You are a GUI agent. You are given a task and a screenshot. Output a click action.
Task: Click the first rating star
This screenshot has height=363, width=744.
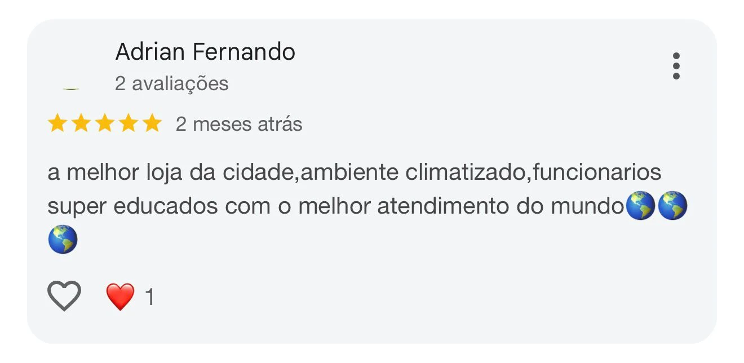(x=57, y=123)
